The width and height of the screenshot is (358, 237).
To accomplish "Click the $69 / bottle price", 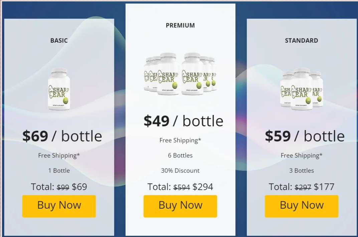I will tap(62, 136).
